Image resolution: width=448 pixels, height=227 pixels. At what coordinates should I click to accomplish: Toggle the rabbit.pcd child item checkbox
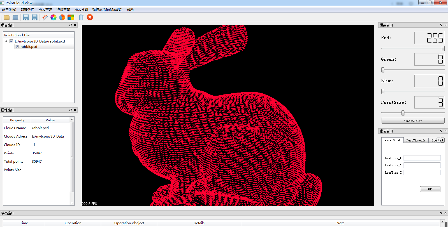pyautogui.click(x=17, y=47)
